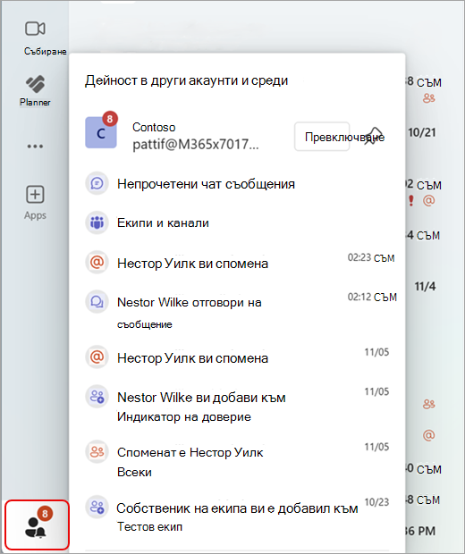Click the 02:12 СЪМ timestamp
This screenshot has width=465, height=554.
[x=372, y=297]
